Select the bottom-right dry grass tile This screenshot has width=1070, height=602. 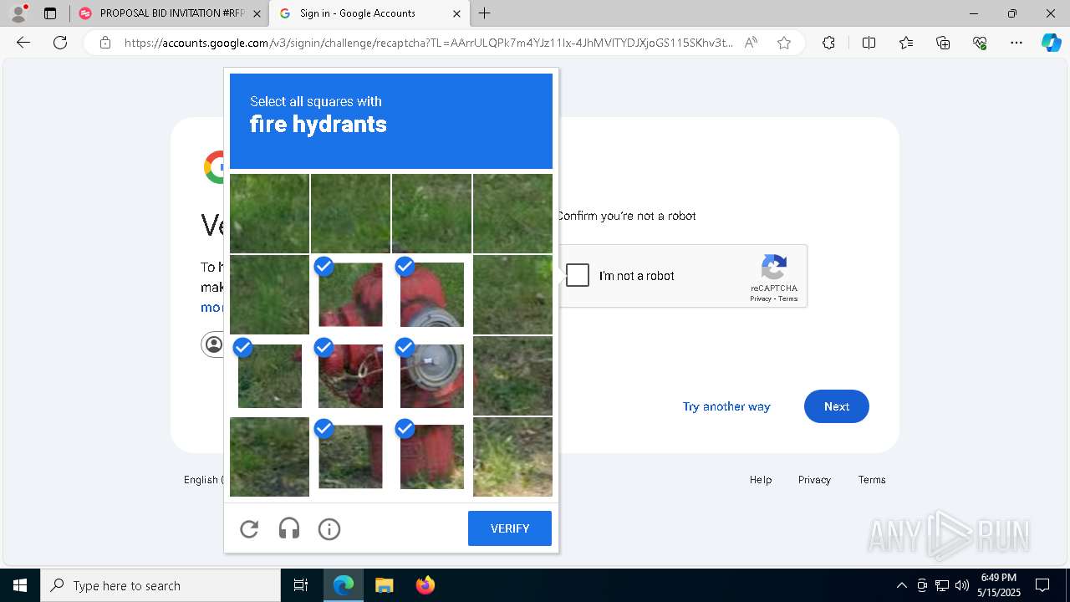pyautogui.click(x=512, y=457)
